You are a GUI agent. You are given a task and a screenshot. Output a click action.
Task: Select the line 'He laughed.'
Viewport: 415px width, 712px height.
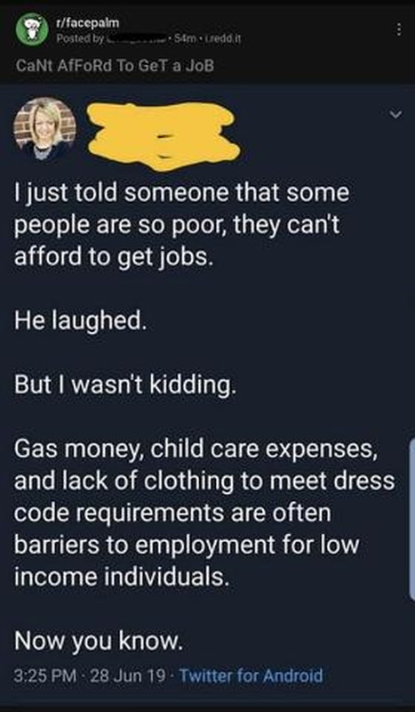[x=77, y=321]
